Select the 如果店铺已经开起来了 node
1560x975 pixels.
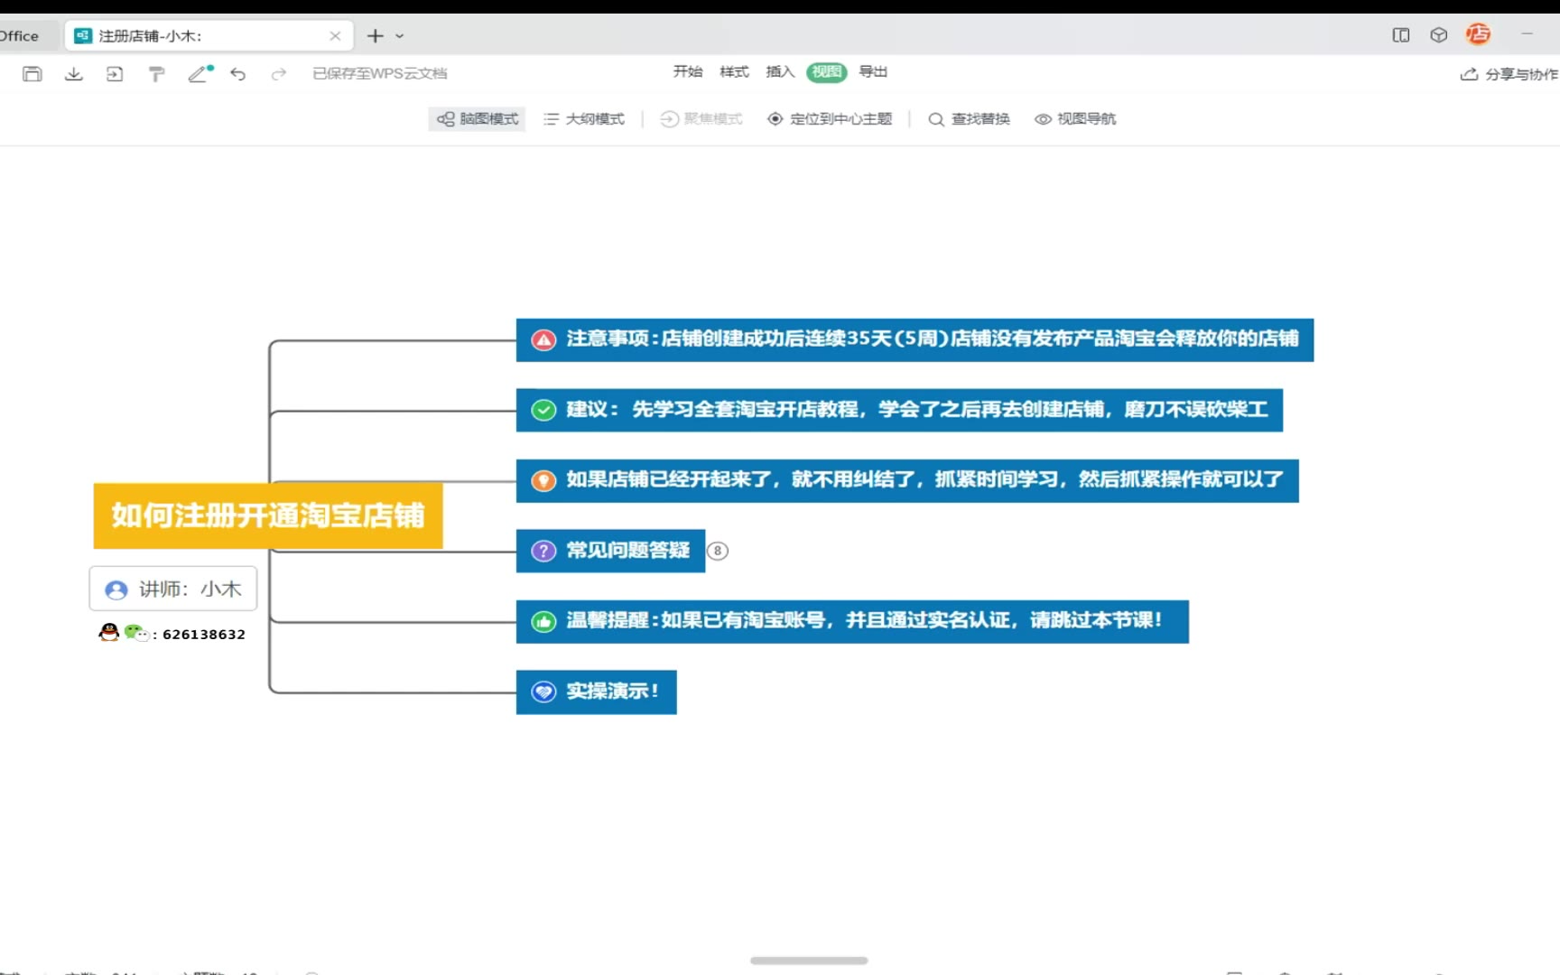[907, 480]
